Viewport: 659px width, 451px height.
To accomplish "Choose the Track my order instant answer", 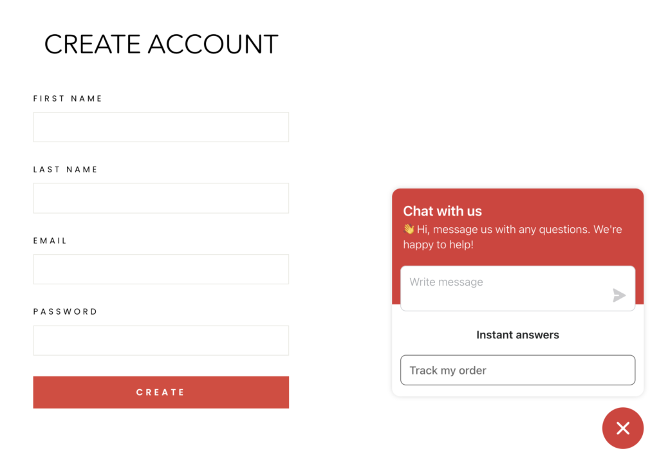I will (x=517, y=371).
